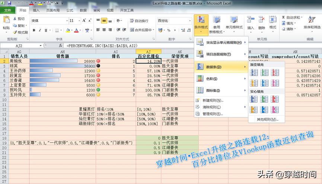Click the insert function fx icon
322x184 pixels.
coord(61,45)
